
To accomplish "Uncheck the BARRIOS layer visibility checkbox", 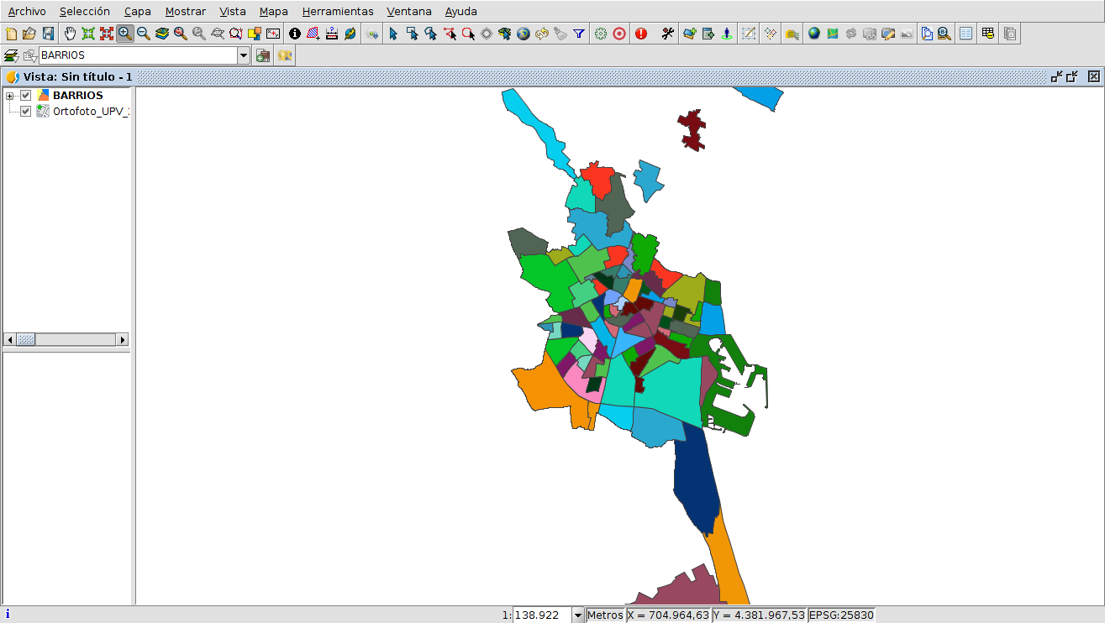I will click(x=26, y=96).
